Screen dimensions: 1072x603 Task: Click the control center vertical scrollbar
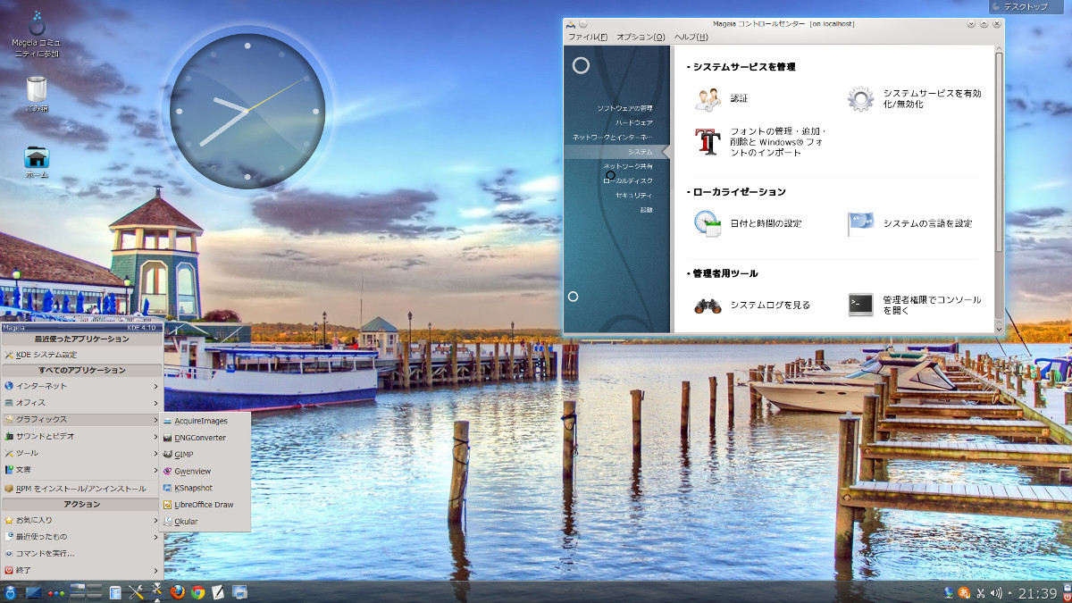tap(999, 152)
